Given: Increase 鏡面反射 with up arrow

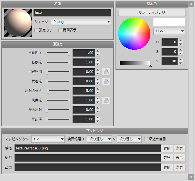Looking at the screenshot, I should [x=98, y=108].
